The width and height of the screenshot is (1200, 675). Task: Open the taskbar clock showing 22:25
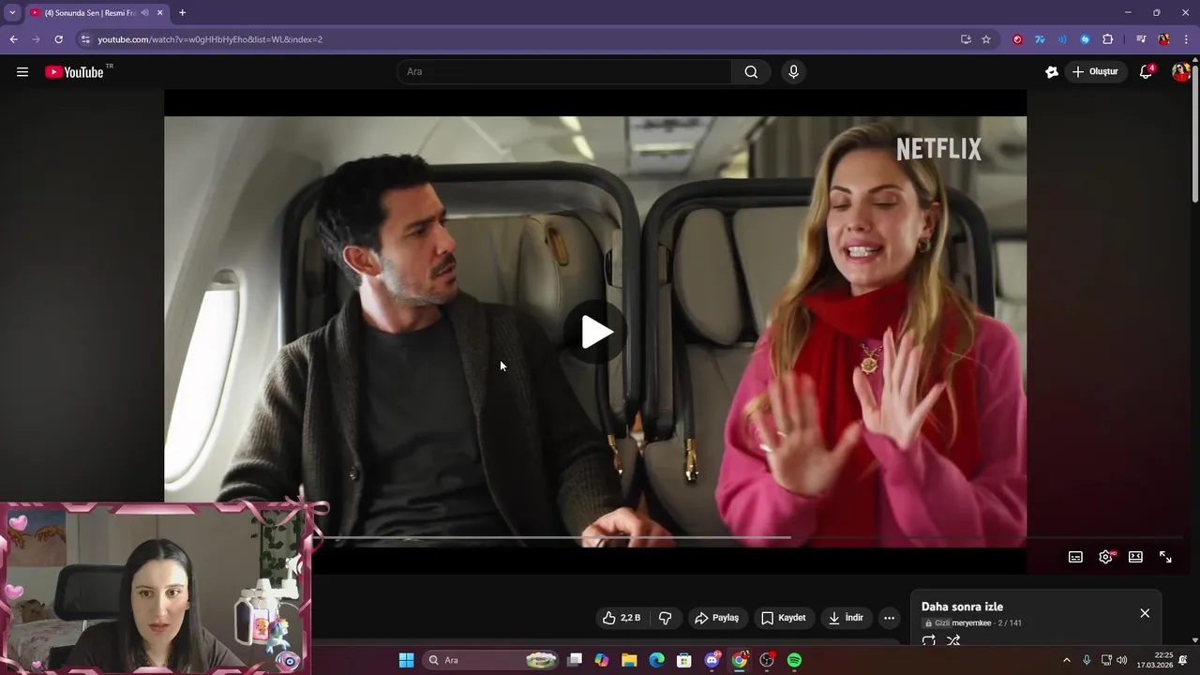[x=1155, y=660]
